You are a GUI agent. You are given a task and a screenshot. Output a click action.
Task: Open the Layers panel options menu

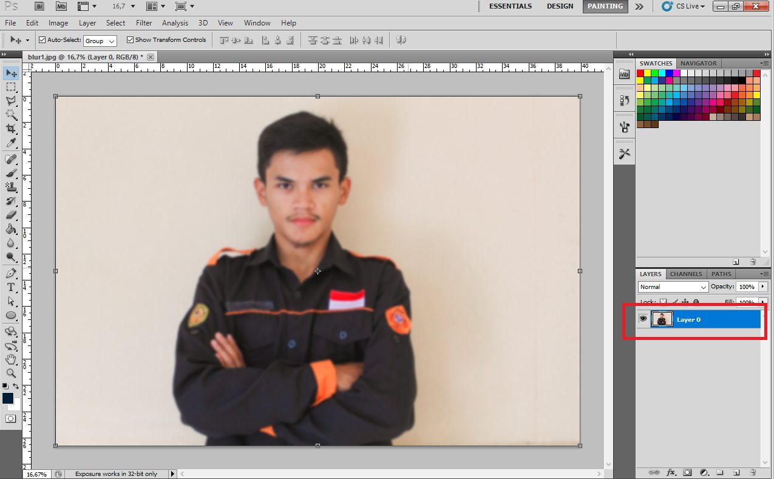pos(764,274)
